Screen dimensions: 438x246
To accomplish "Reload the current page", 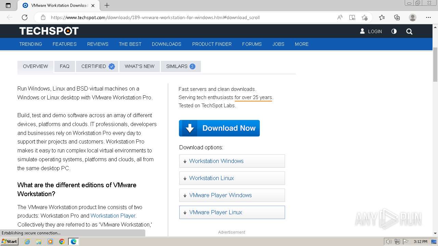I will click(25, 17).
